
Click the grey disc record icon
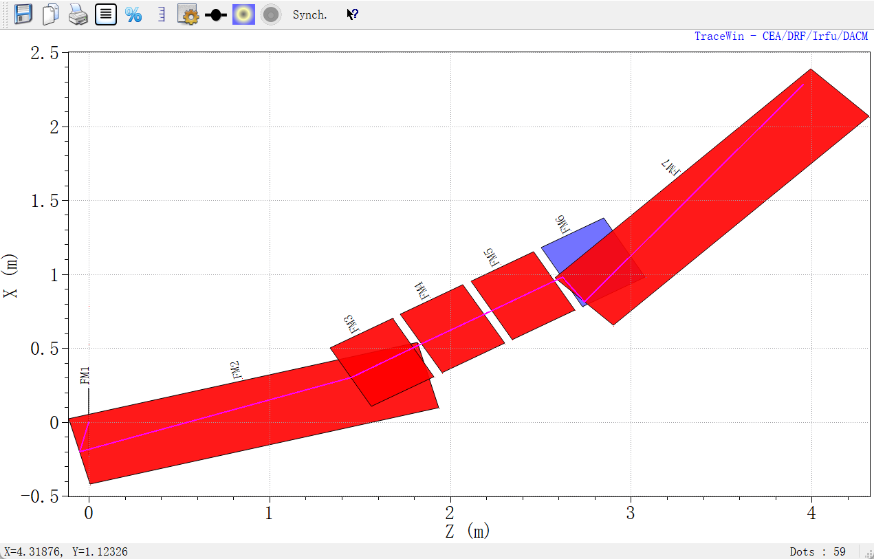point(271,14)
